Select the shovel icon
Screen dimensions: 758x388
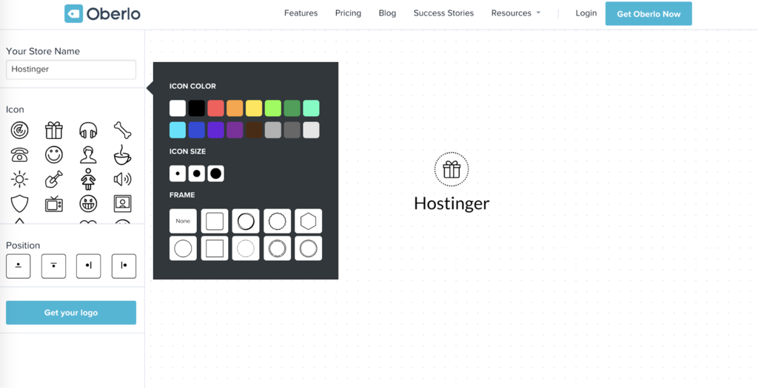54,179
